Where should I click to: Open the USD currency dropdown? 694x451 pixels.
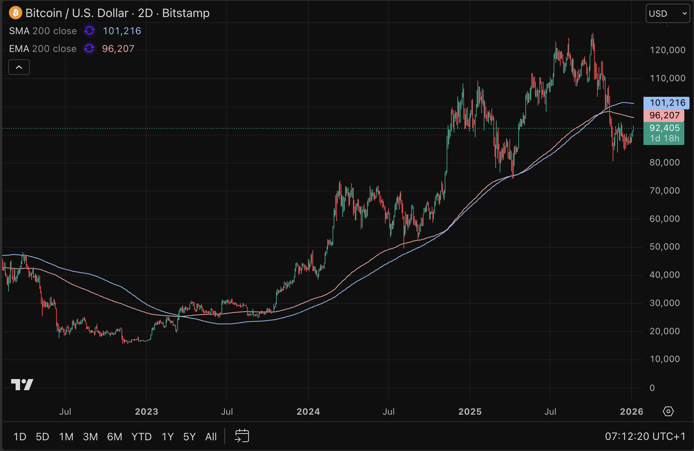pyautogui.click(x=667, y=14)
